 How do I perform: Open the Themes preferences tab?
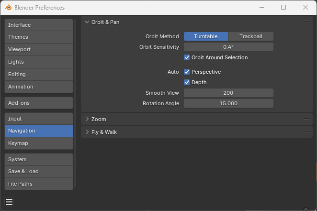[x=39, y=37]
